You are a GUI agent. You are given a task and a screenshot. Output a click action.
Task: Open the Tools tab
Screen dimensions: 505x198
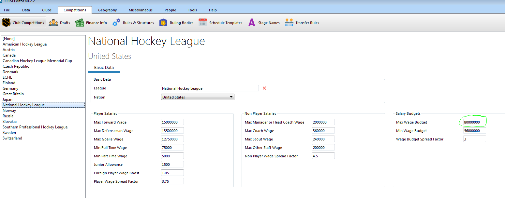coord(192,10)
